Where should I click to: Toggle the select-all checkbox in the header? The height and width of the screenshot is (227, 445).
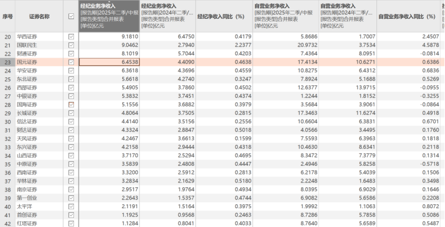point(71,17)
